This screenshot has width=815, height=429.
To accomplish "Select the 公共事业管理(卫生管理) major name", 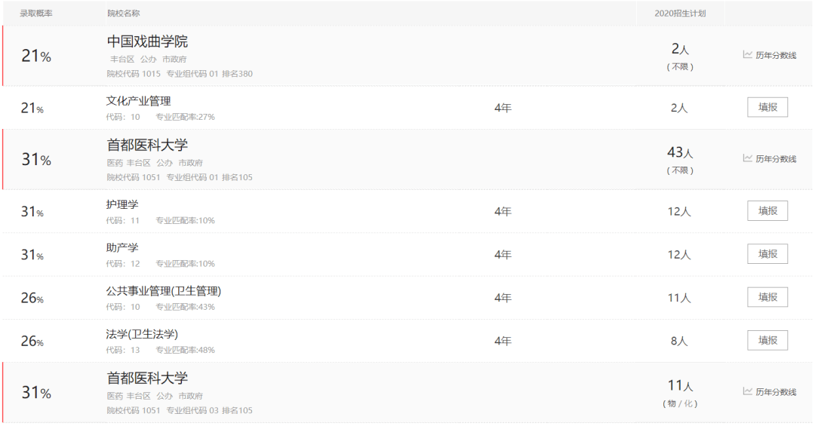I will click(164, 291).
